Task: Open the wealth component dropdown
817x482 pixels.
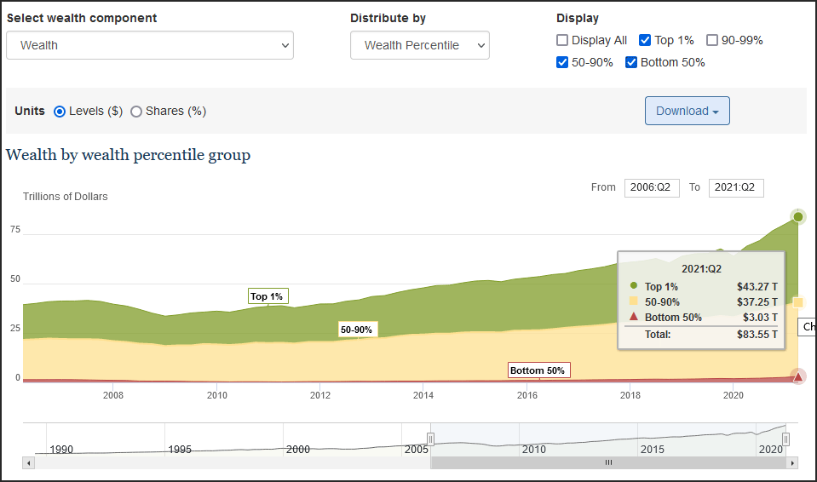Action: pos(150,45)
